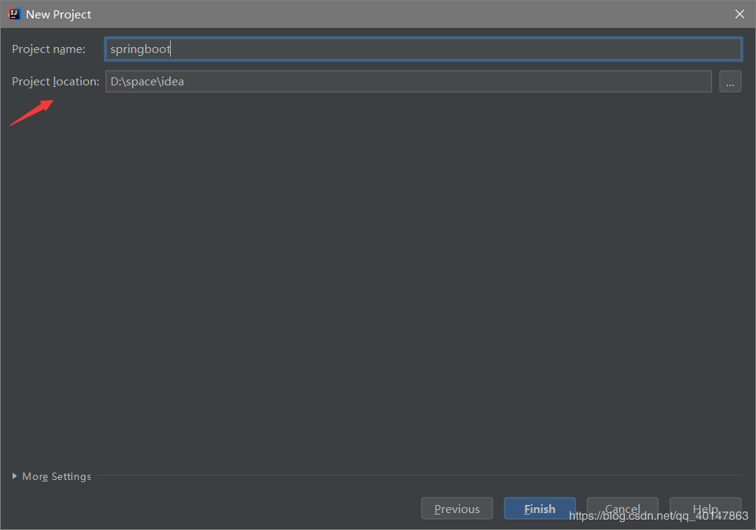Viewport: 756px width, 530px height.
Task: Click the "Project location:" label
Action: [55, 82]
